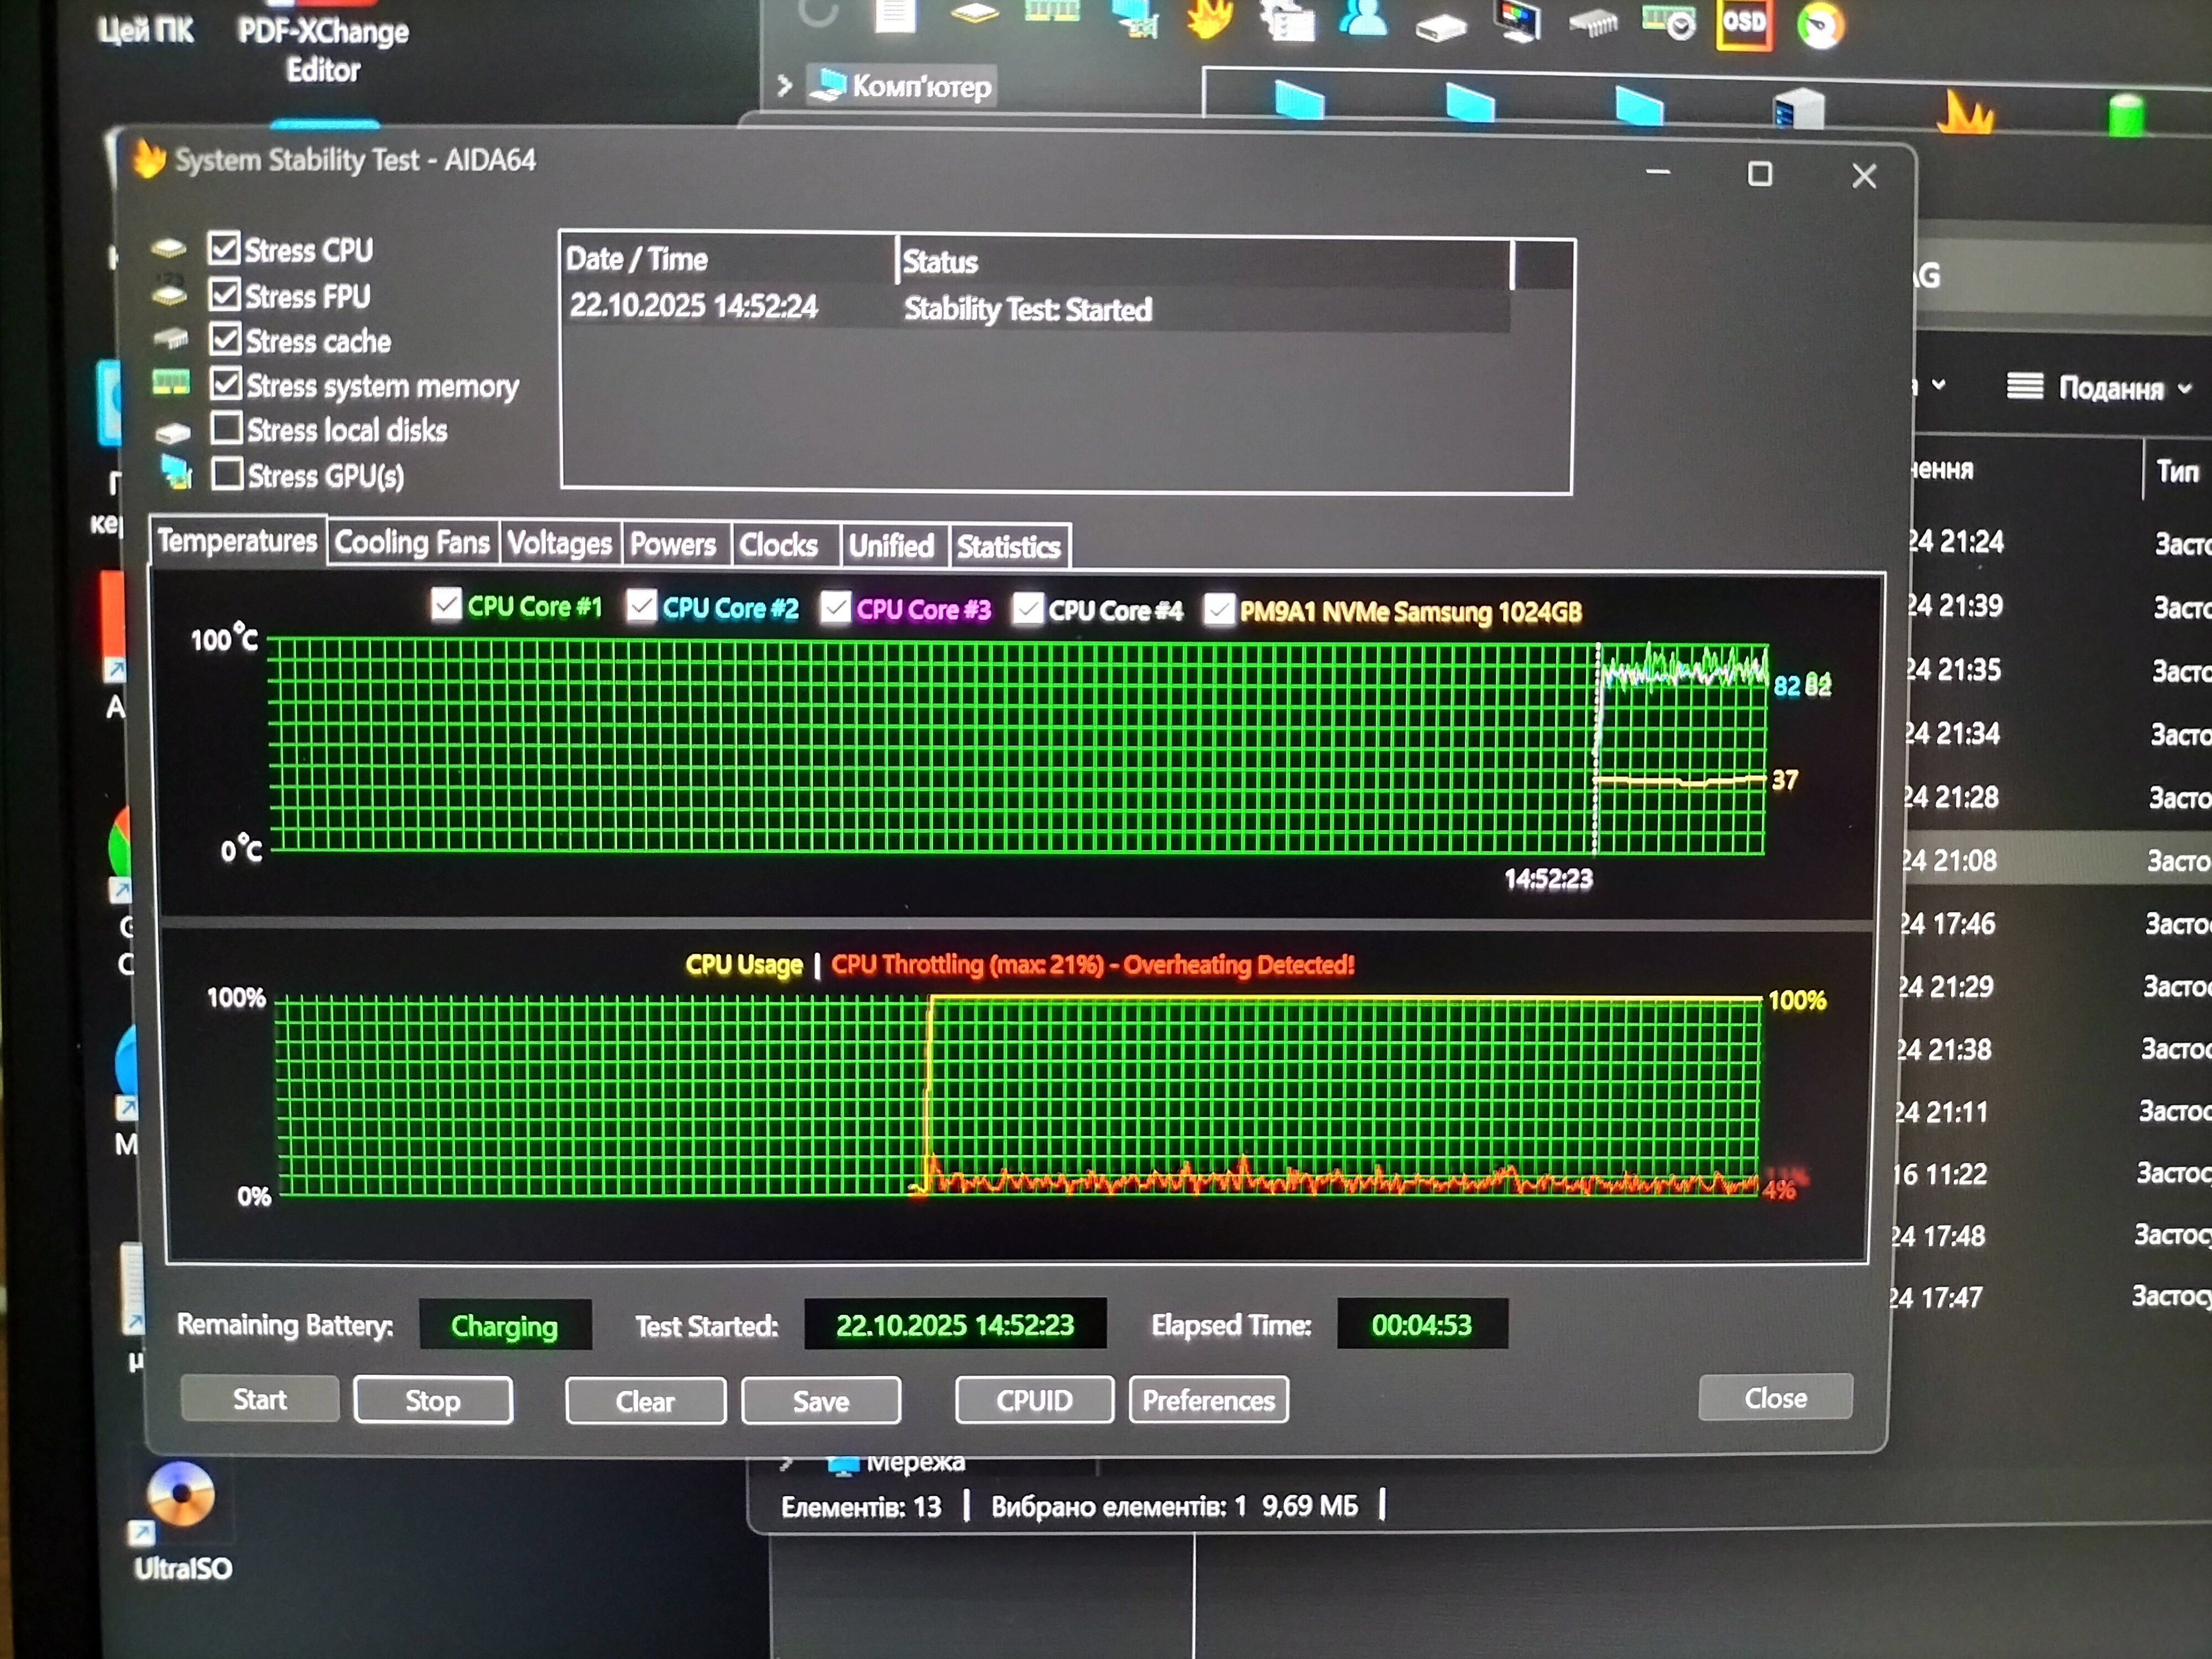Image resolution: width=2212 pixels, height=1659 pixels.
Task: Expand the Комп'ютер tree node
Action: coord(785,87)
